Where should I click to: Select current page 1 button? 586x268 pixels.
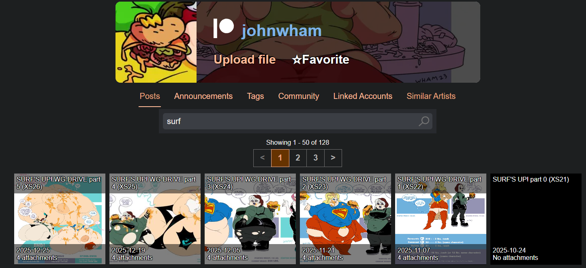(280, 158)
